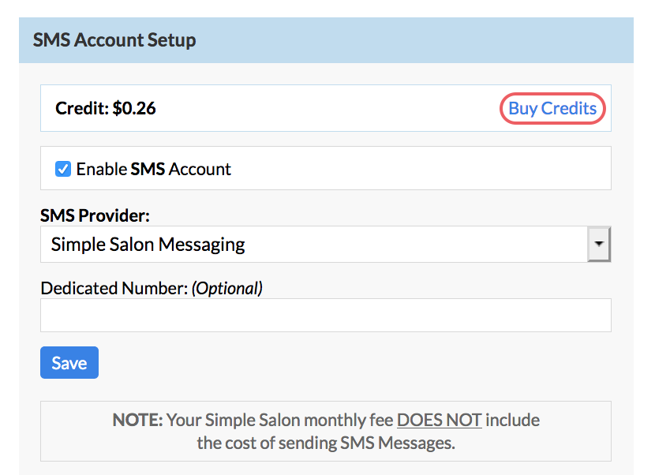Focus the Dedicated Number input field
Image resolution: width=655 pixels, height=475 pixels.
tap(325, 315)
